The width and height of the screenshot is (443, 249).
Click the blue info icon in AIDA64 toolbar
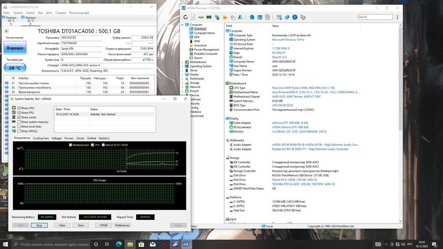click(295, 17)
